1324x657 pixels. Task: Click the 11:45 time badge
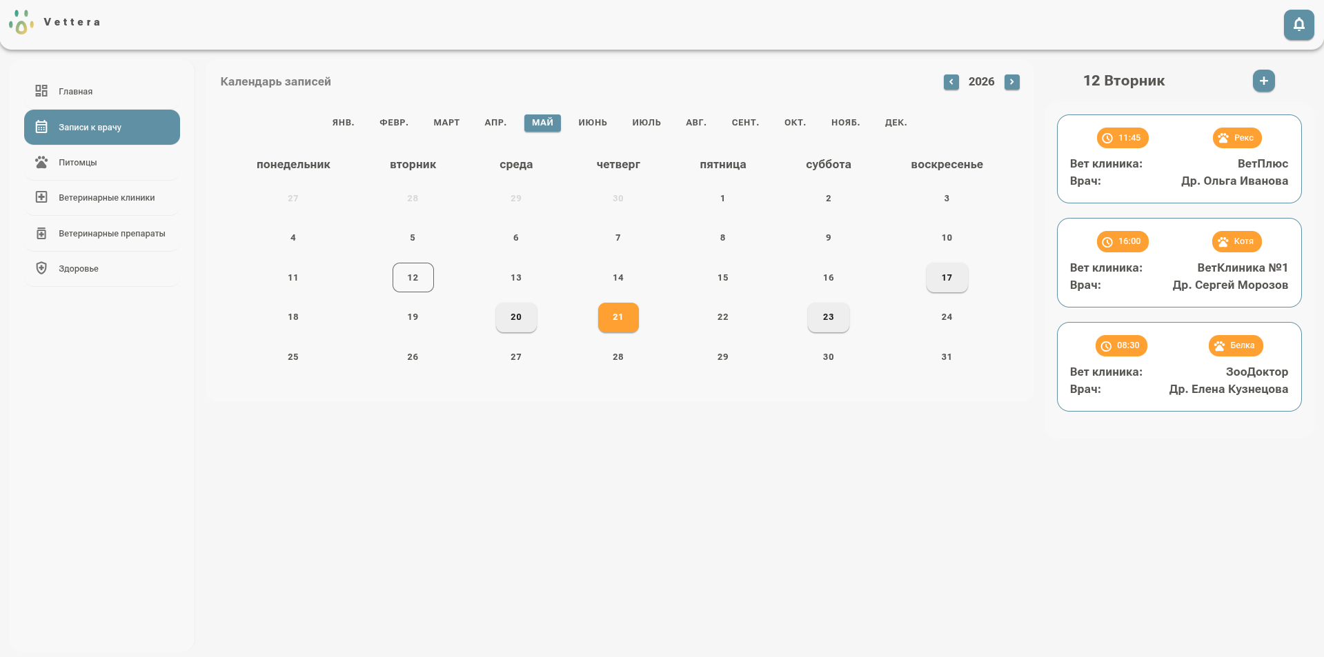pos(1123,138)
